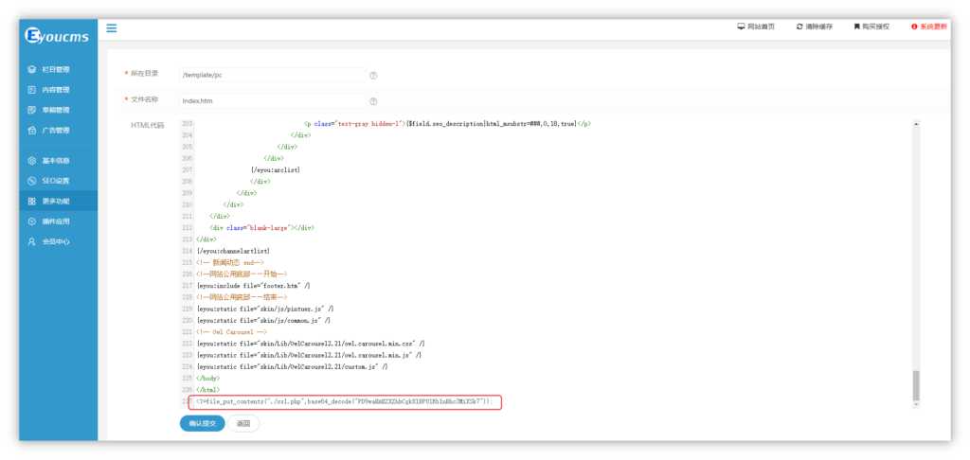Viewport: 970px width, 460px height.
Task: Click line 223 owl.carousel.min.js text
Action: point(309,355)
